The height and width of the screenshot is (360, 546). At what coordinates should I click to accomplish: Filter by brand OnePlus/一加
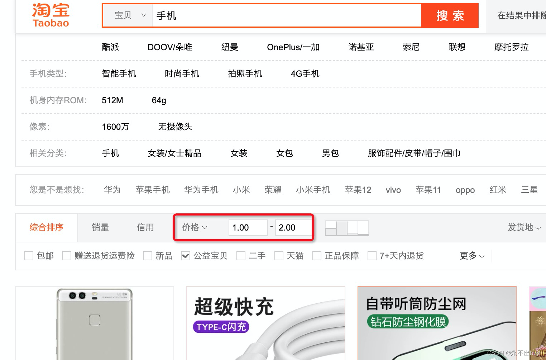pos(293,47)
